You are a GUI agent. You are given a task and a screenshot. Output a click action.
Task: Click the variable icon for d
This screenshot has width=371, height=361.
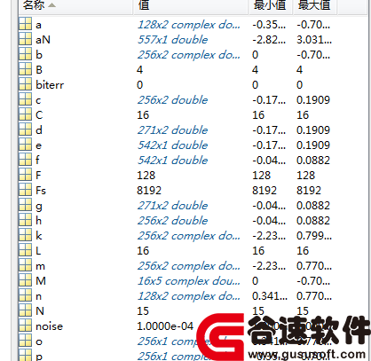tap(25, 129)
